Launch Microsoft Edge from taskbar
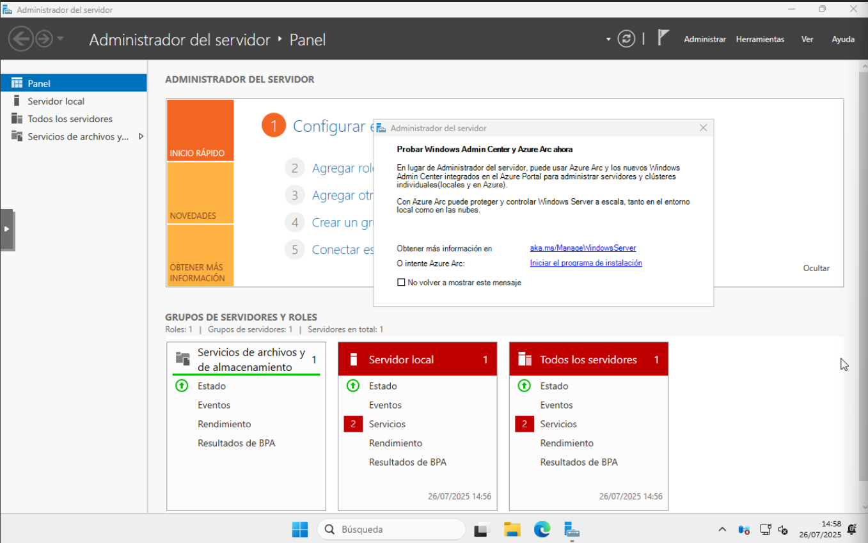This screenshot has height=543, width=868. [x=542, y=530]
